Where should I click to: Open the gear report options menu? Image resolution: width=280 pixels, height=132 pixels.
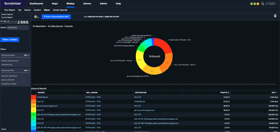(x=36, y=17)
